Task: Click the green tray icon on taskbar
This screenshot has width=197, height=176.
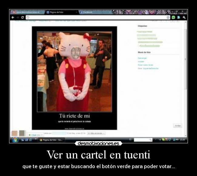Action: pyautogui.click(x=163, y=140)
